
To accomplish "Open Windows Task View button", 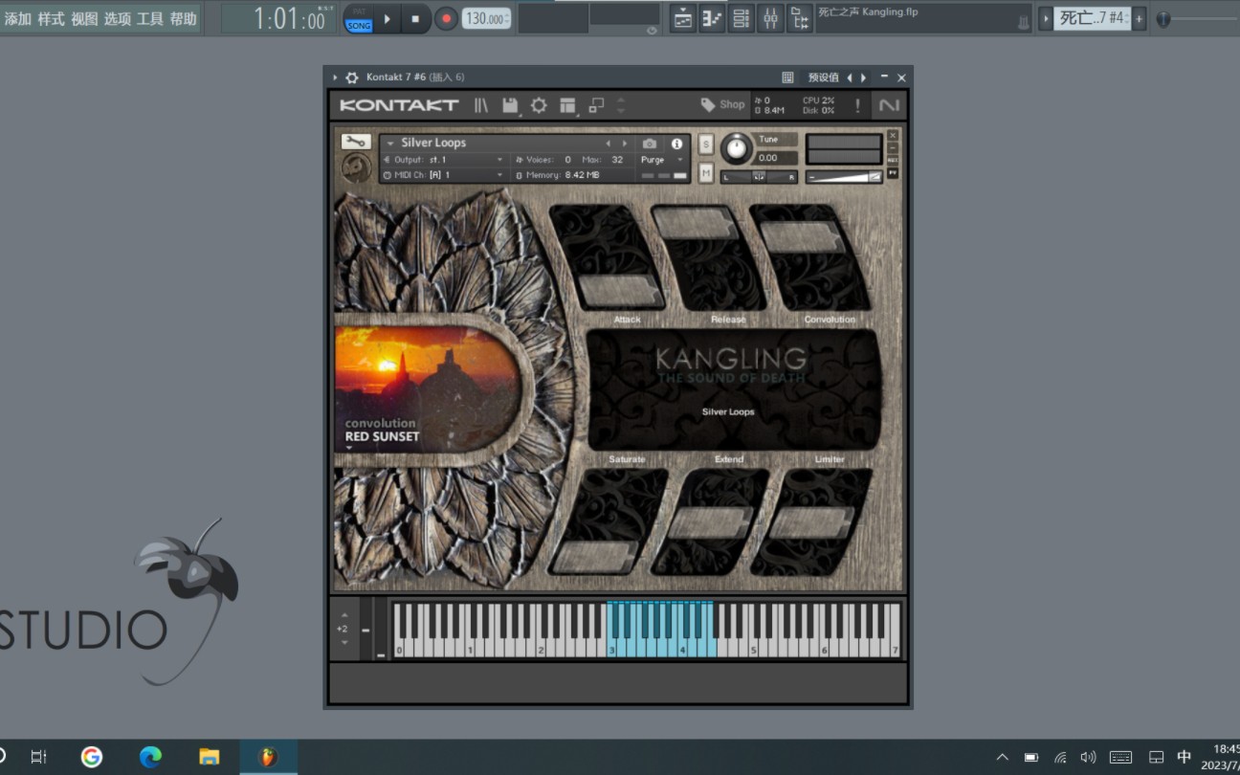I will 38,757.
